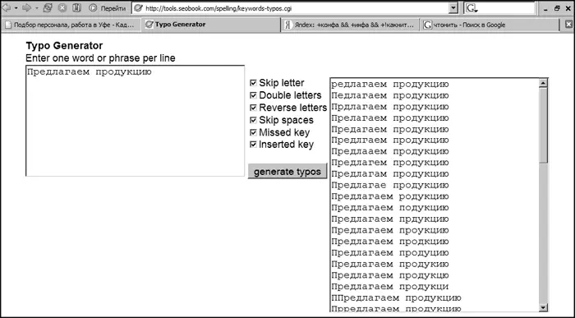Toggle the Inserted key checkbox
Image resolution: width=575 pixels, height=318 pixels.
(x=253, y=145)
